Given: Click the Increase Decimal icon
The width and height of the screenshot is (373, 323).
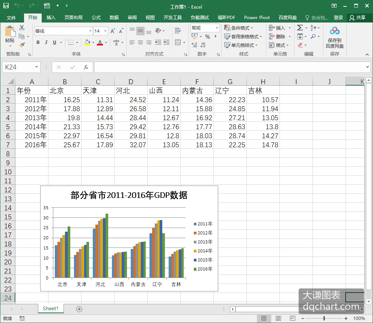Looking at the screenshot, I should tap(194, 45).
